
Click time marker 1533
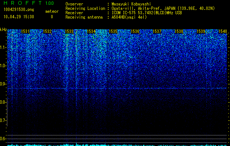(x=69, y=31)
